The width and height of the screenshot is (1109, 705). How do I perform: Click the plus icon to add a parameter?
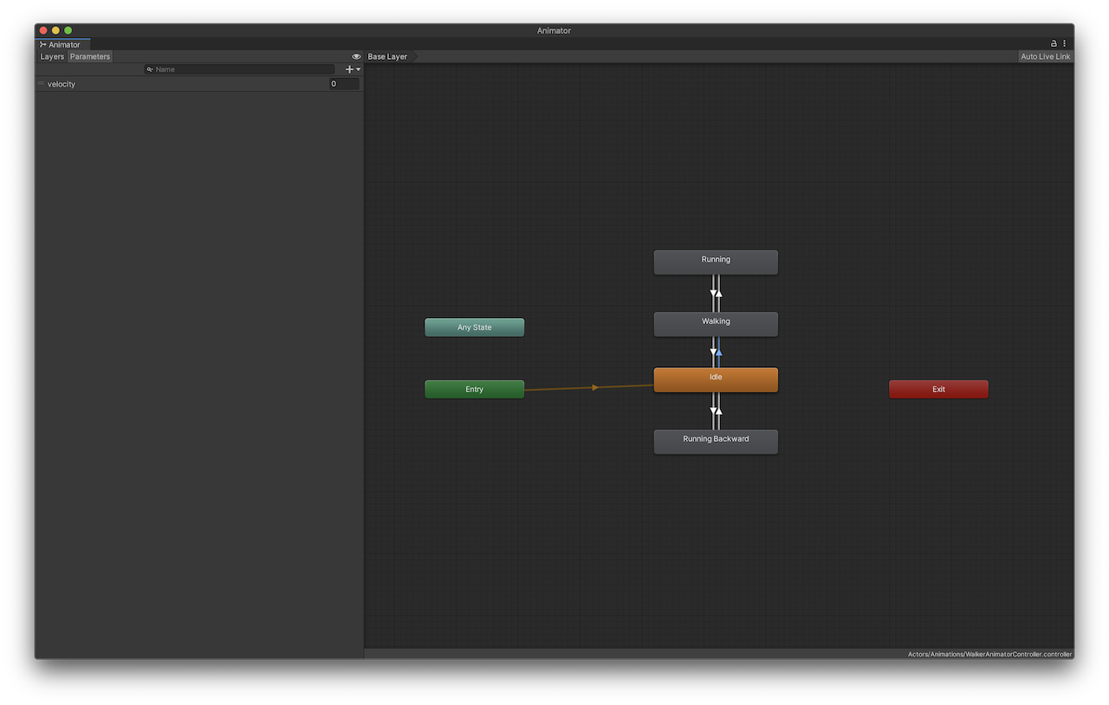click(350, 69)
